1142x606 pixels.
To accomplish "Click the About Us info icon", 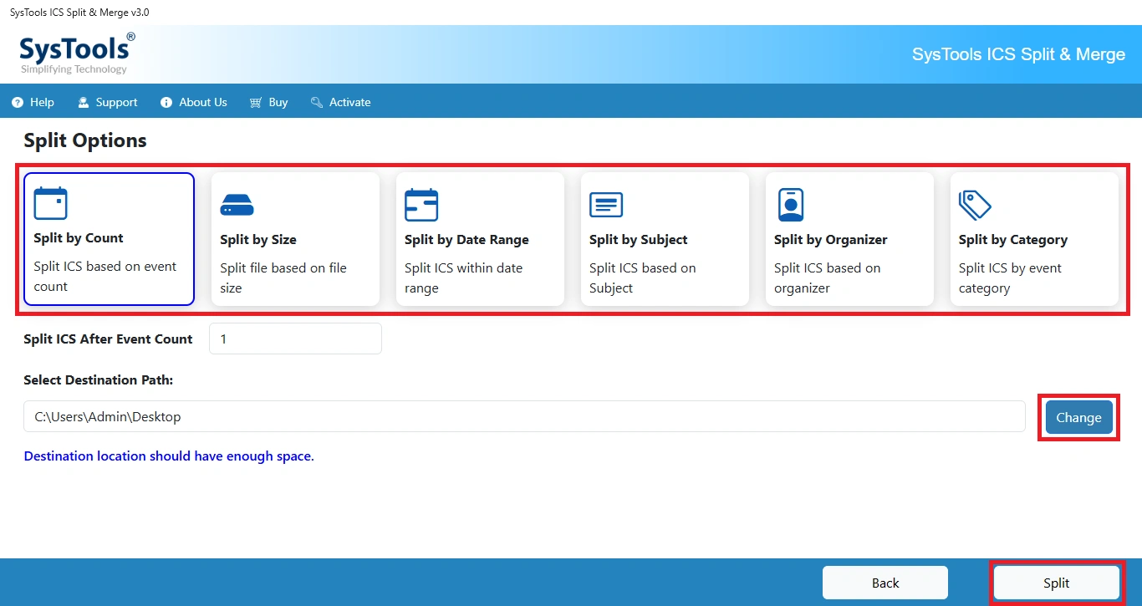I will (166, 103).
